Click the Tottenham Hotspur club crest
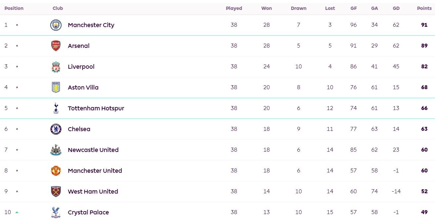The image size is (435, 222). (56, 108)
